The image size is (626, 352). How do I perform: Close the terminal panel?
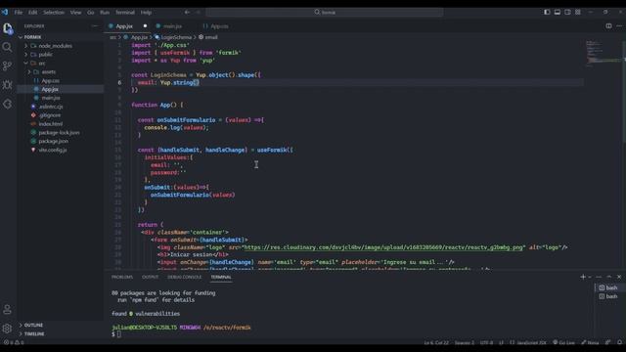tap(619, 277)
